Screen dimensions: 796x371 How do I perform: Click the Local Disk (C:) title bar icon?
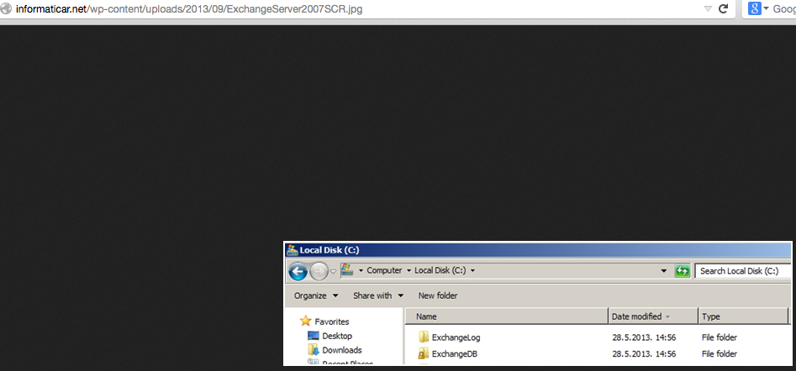pyautogui.click(x=292, y=250)
